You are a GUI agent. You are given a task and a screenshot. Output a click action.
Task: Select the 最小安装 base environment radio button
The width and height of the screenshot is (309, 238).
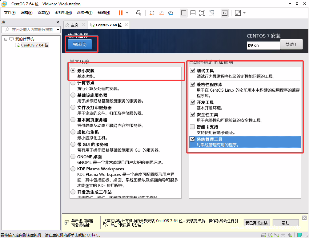(x=73, y=70)
